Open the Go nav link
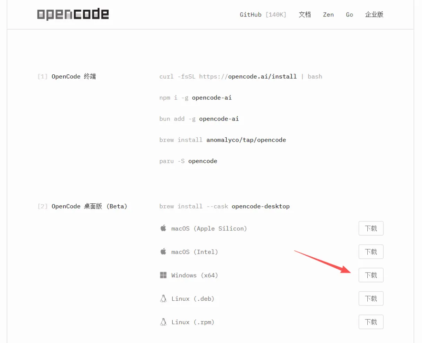The height and width of the screenshot is (343, 422). (349, 14)
